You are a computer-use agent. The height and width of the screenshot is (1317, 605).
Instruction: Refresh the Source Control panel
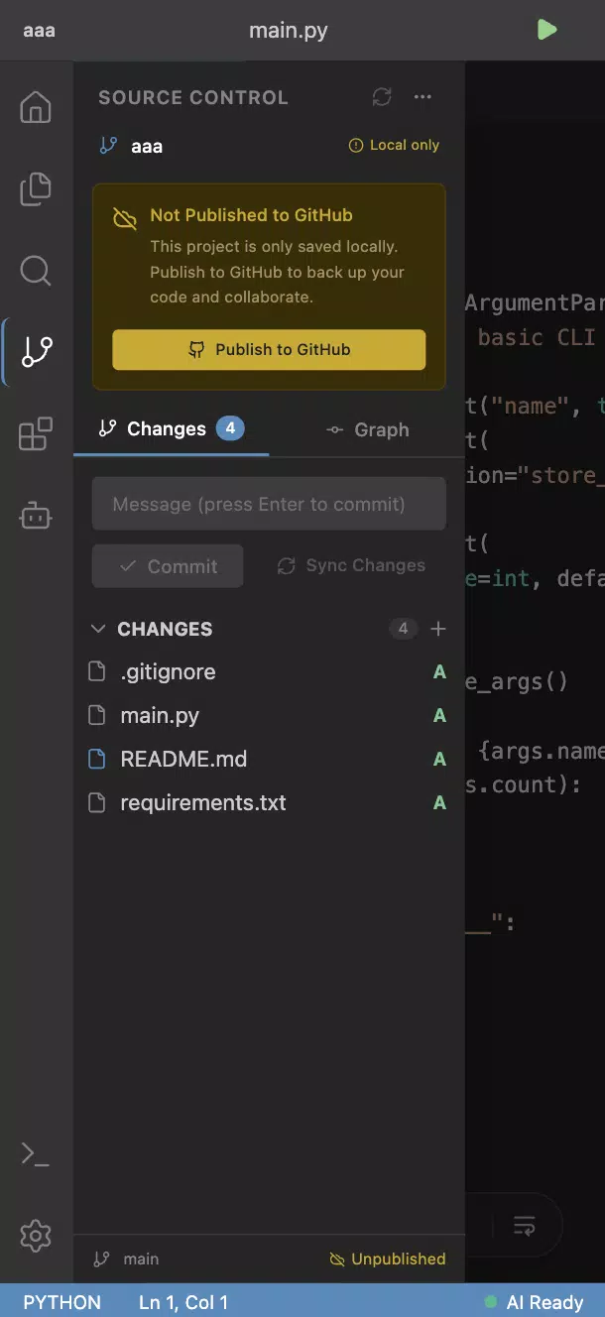(382, 97)
